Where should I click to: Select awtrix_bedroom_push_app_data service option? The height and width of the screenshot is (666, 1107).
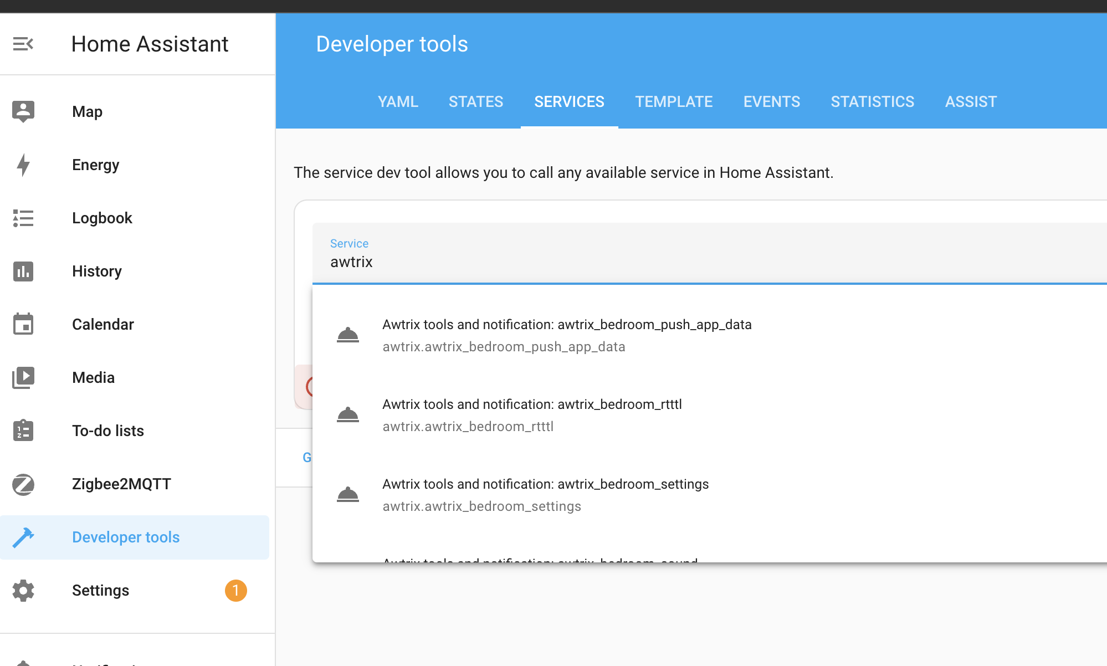(x=566, y=335)
